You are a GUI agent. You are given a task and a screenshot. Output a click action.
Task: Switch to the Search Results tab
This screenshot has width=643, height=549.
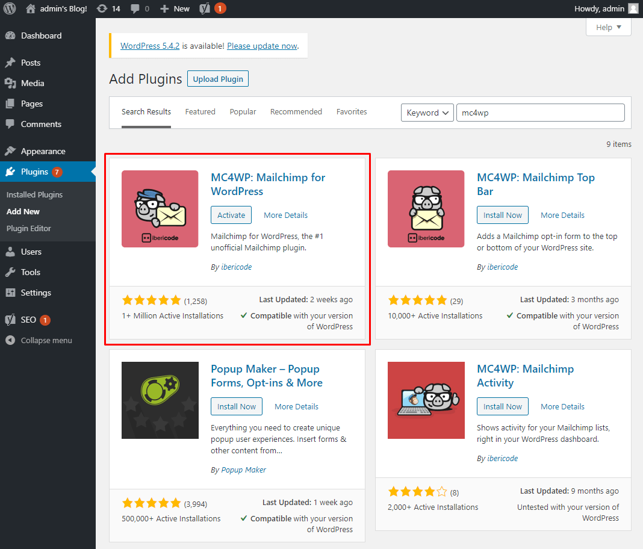click(146, 112)
